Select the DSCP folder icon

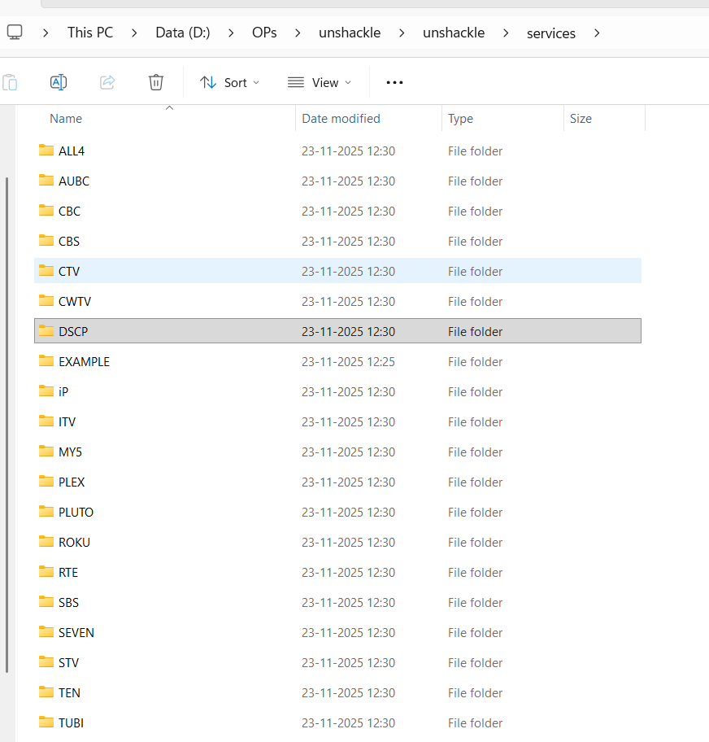[46, 331]
